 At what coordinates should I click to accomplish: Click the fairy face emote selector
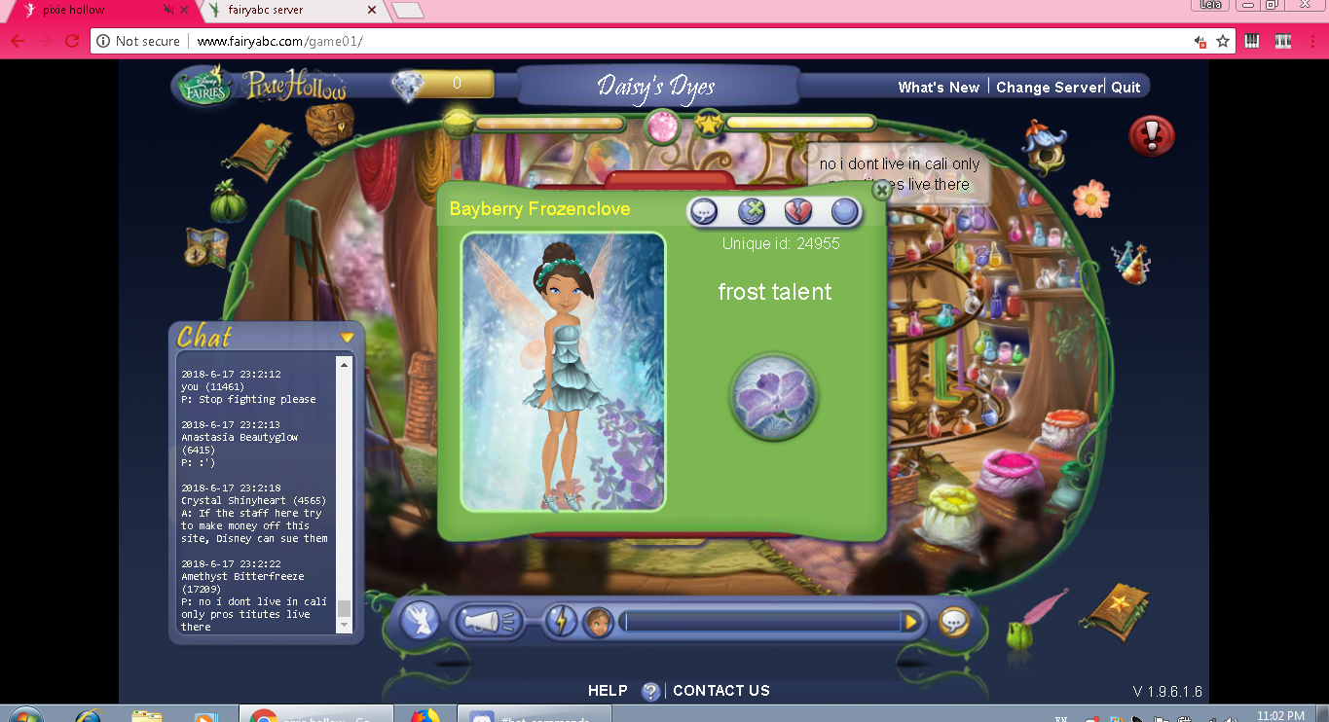(598, 622)
